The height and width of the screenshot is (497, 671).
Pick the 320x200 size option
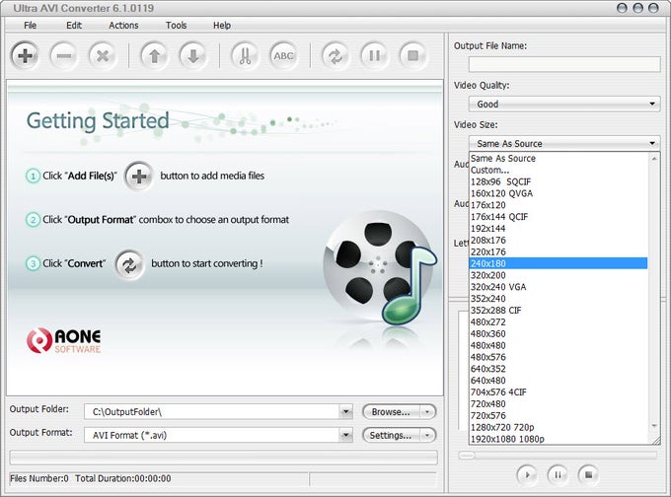(x=559, y=275)
